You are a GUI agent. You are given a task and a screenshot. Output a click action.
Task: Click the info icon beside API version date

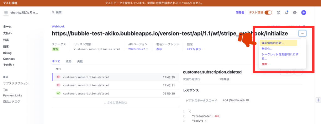tap(147, 49)
